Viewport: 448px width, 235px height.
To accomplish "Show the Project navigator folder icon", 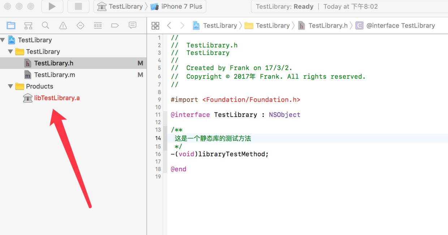I will coord(11,25).
